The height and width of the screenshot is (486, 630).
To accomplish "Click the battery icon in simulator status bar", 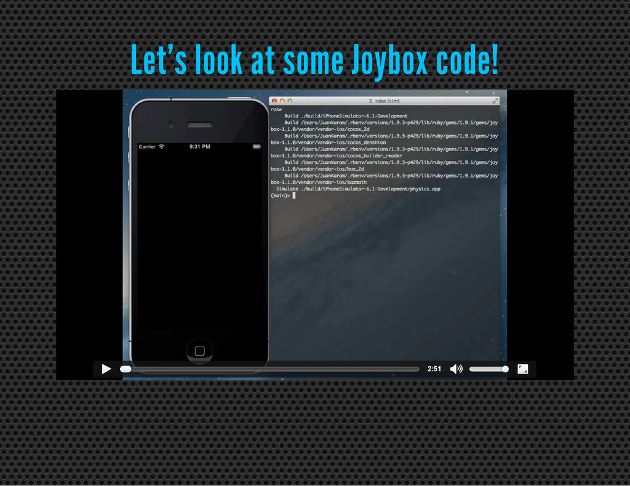I will [x=257, y=146].
